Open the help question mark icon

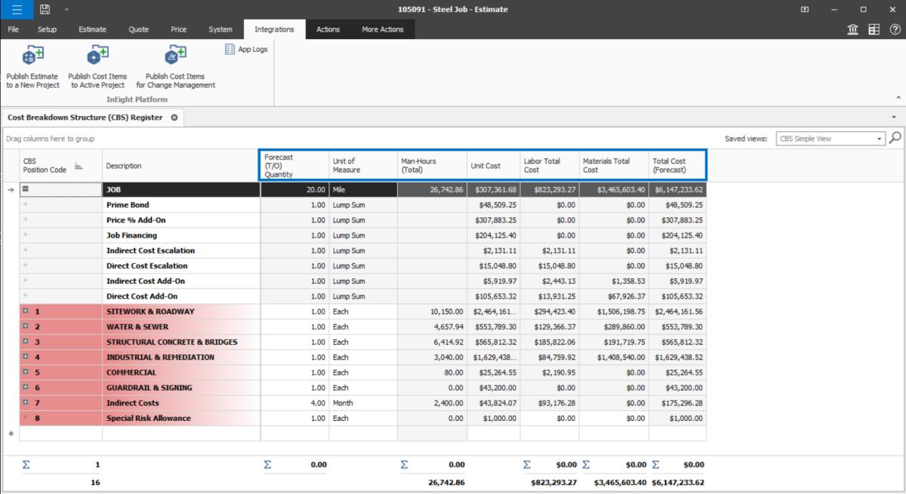pyautogui.click(x=895, y=29)
